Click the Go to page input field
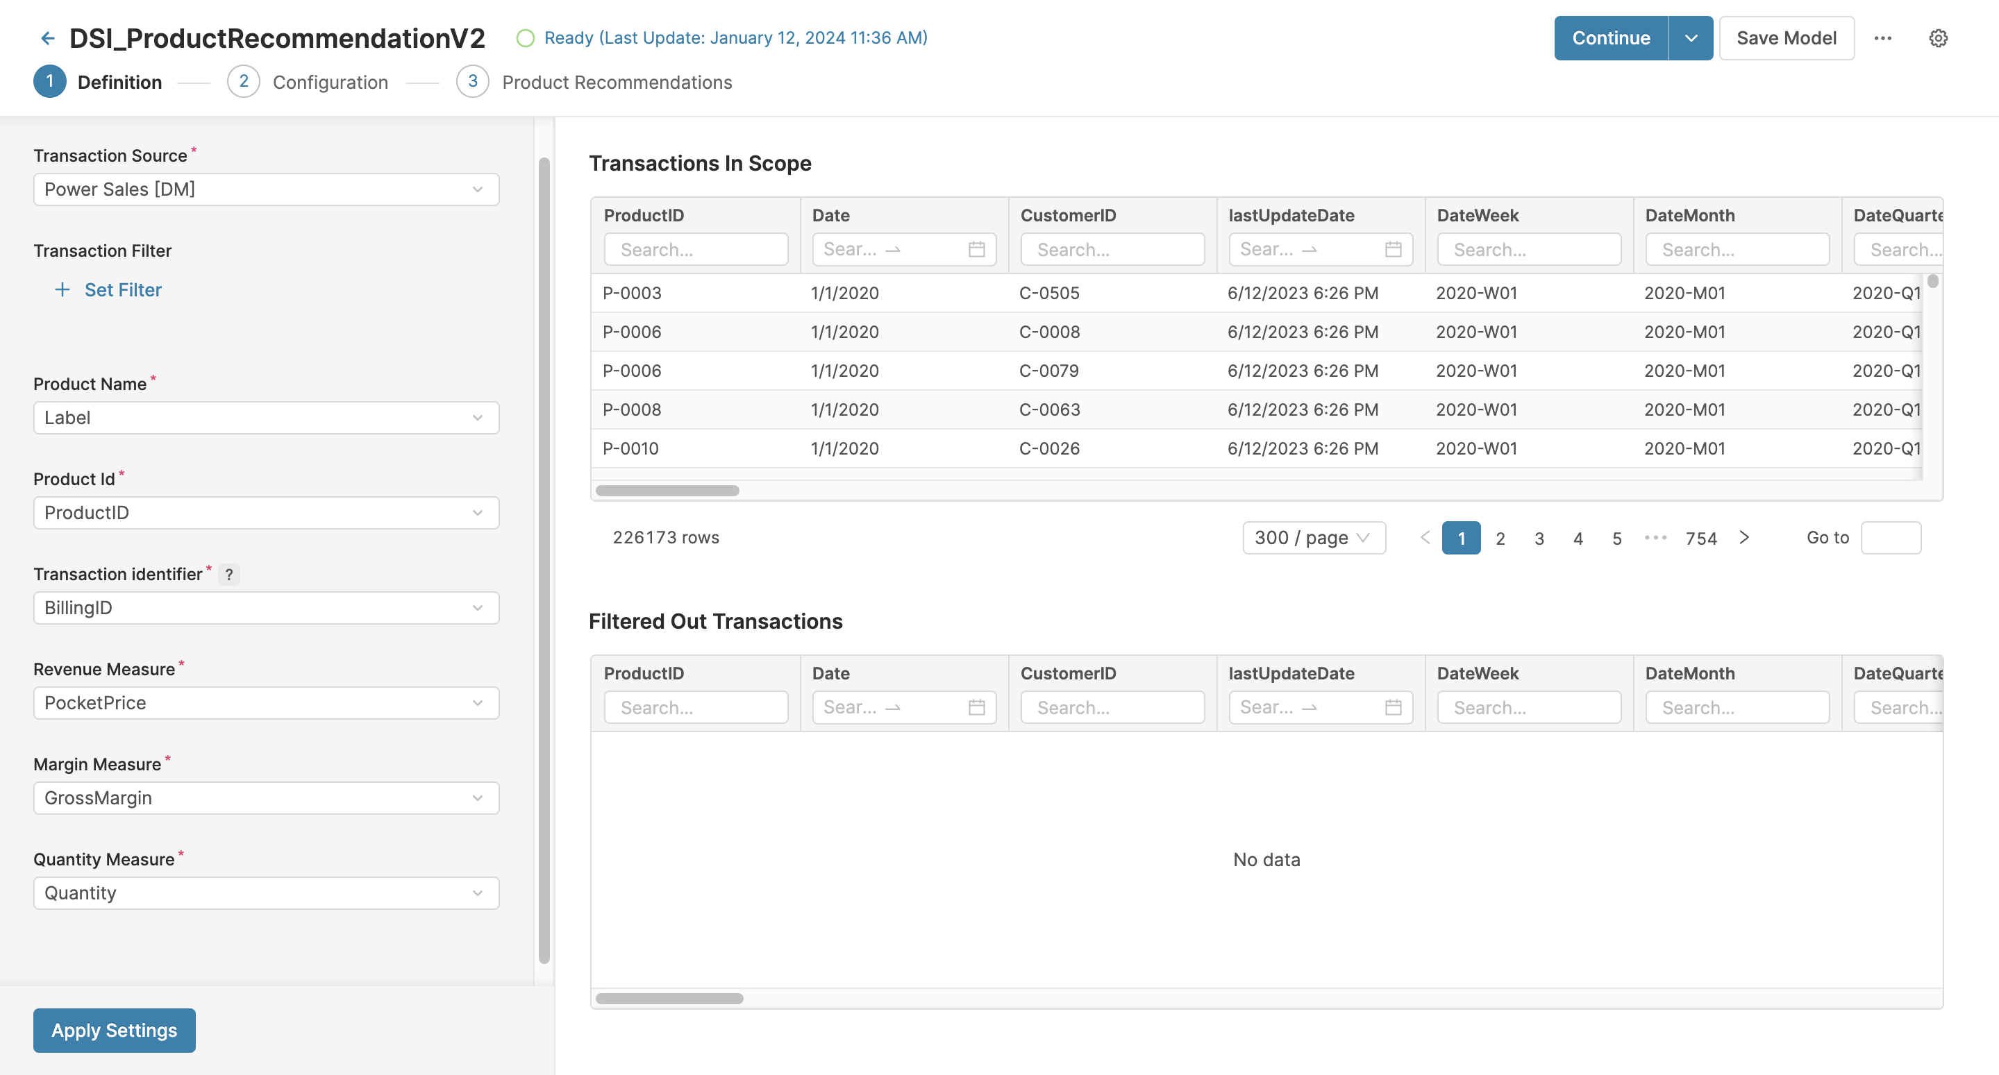1999x1075 pixels. coord(1891,537)
